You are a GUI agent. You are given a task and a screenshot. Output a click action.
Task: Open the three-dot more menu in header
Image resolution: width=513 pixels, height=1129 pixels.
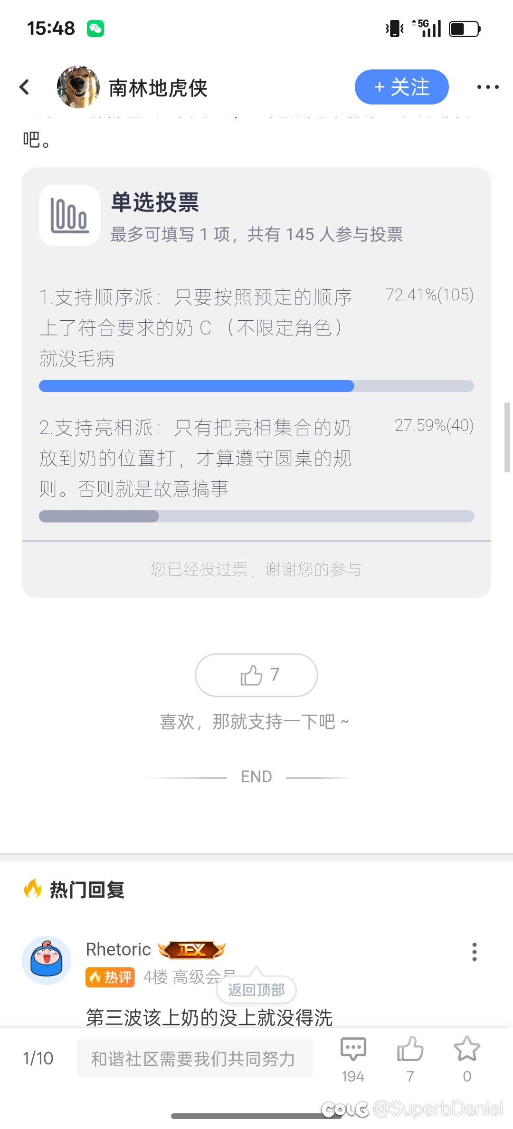[488, 87]
